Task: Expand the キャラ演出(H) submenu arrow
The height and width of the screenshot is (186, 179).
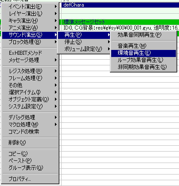Action: coord(56,20)
